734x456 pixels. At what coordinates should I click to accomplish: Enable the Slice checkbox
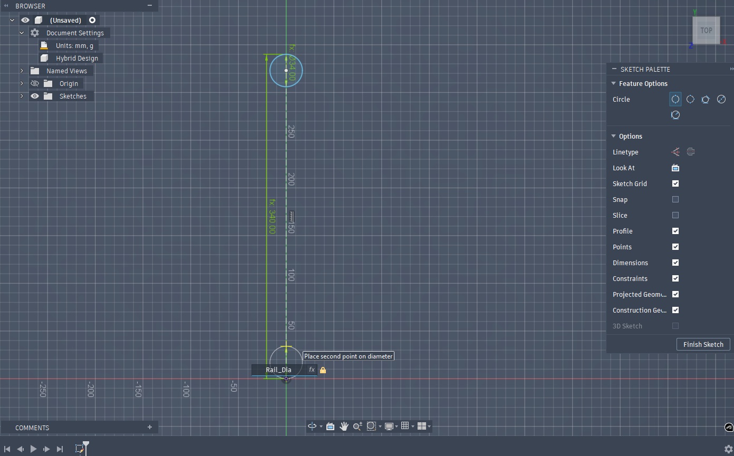click(675, 215)
